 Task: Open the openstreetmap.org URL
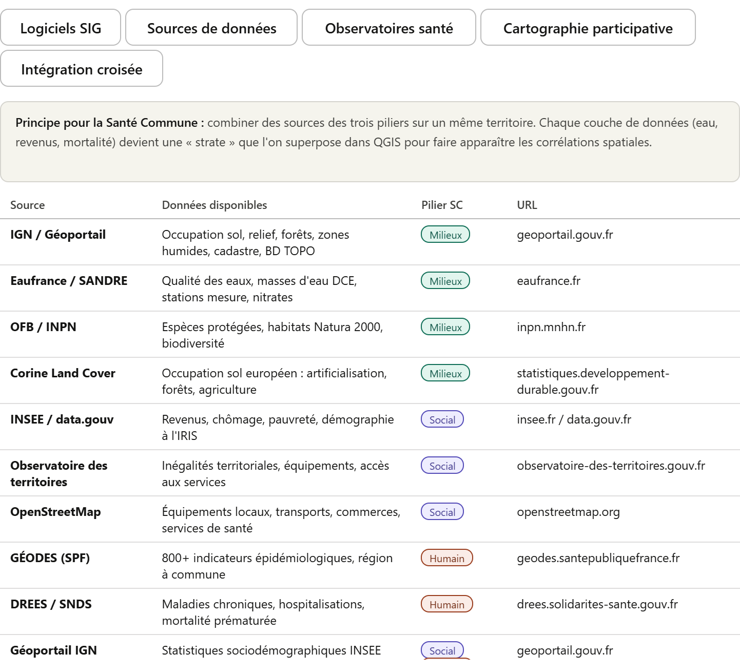point(568,512)
